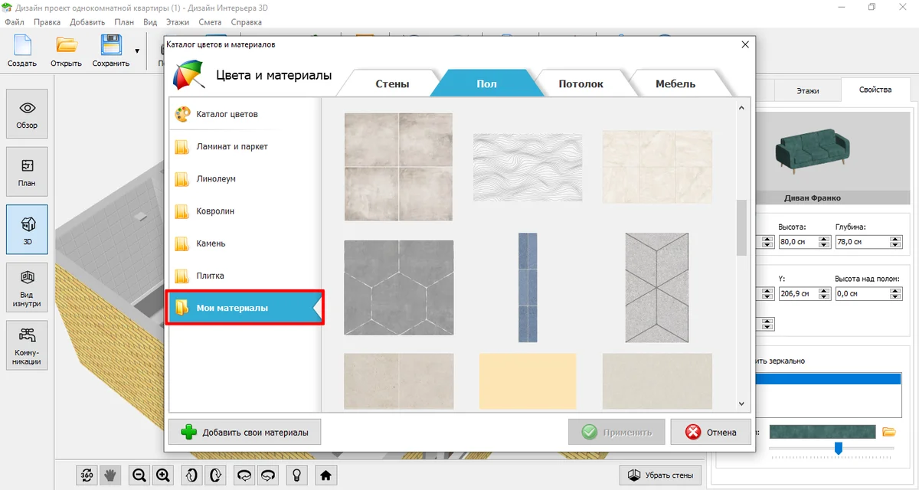
Task: Select the gray hexagon tile thumbnail
Action: [x=398, y=288]
